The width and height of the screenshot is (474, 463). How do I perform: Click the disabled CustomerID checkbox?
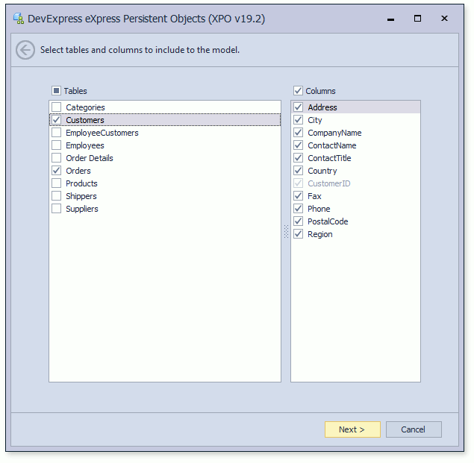click(x=298, y=183)
